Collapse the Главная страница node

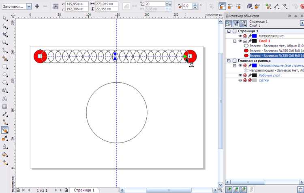tap(229, 61)
